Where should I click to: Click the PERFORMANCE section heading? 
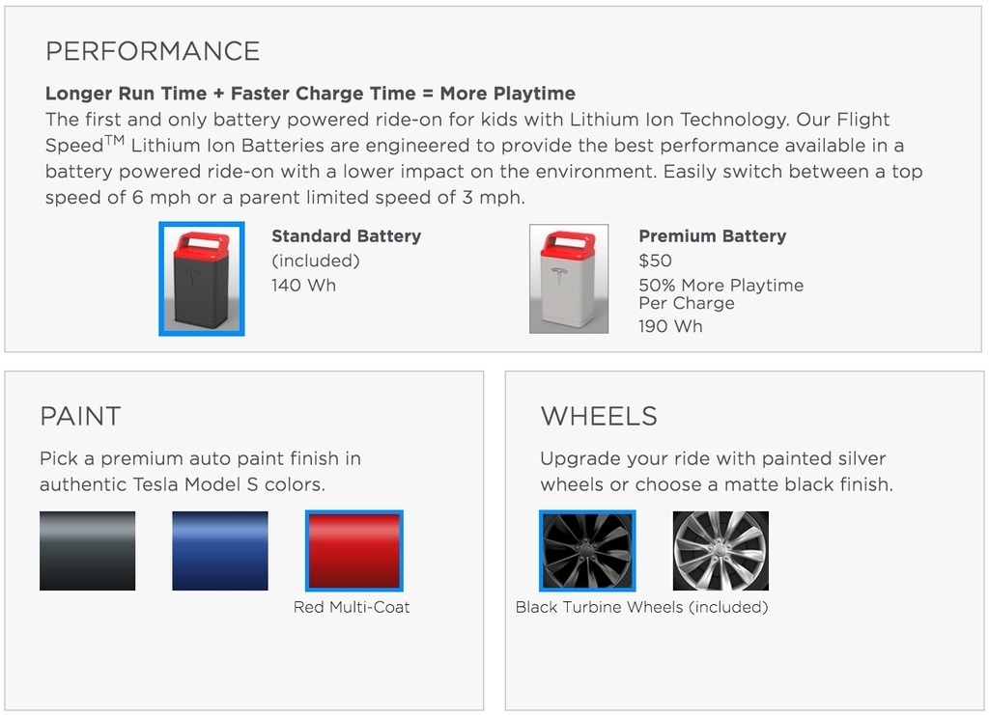click(153, 52)
